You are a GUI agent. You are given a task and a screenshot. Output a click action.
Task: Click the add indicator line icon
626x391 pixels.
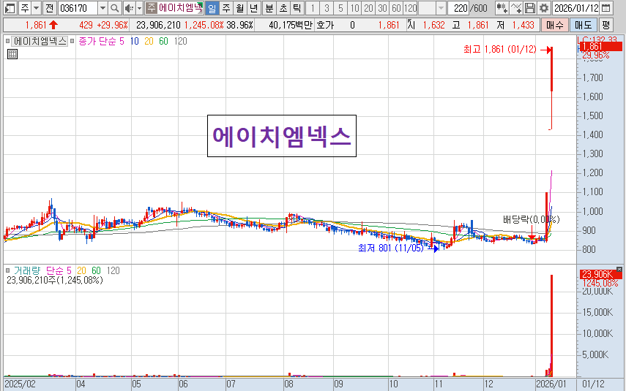click(x=516, y=8)
